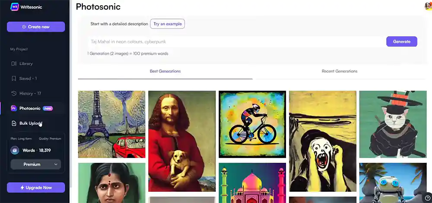432x203 pixels.
Task: Click the user profile avatar
Action: pos(428,6)
